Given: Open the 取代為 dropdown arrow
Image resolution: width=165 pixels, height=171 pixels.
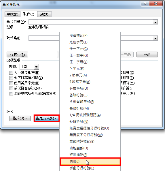Looking at the screenshot, I should click(x=155, y=38).
